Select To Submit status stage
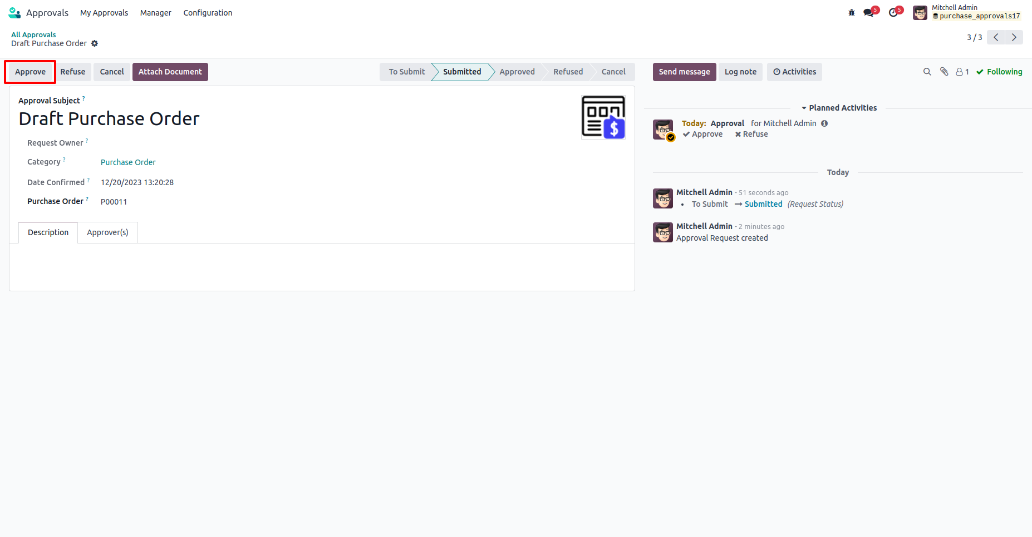The width and height of the screenshot is (1032, 537). (x=406, y=72)
